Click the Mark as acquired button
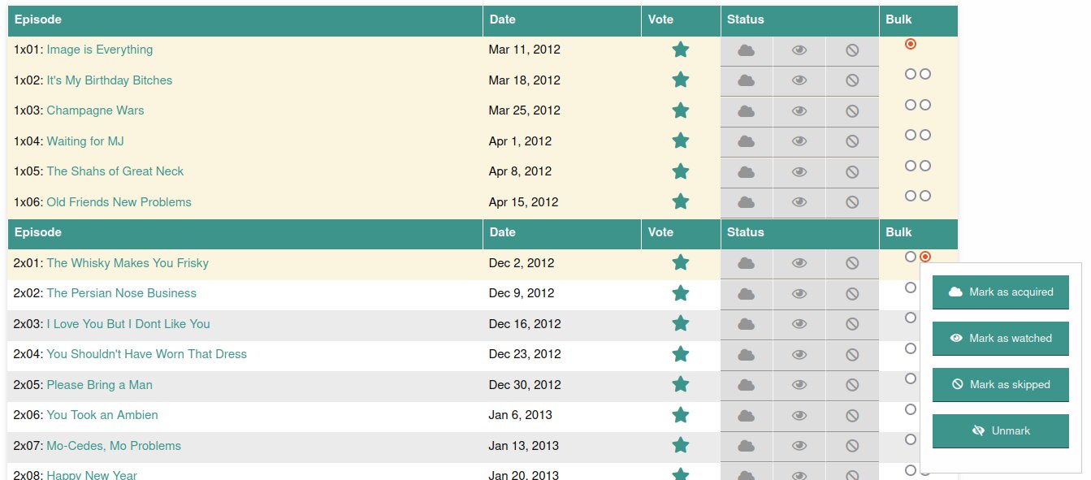 (1001, 292)
